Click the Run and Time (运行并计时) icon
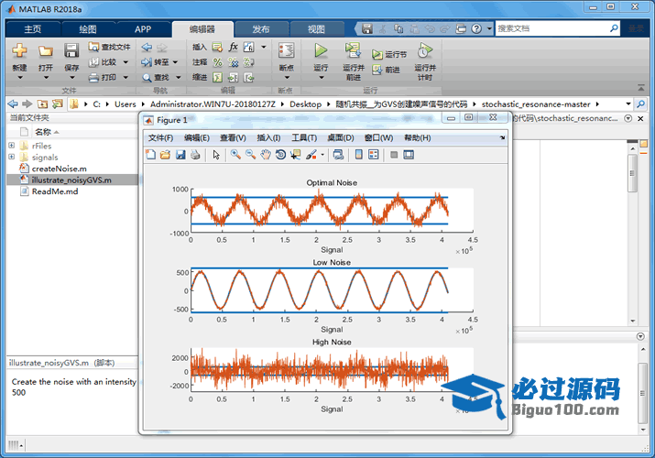Viewport: 655px width, 458px height. (x=425, y=50)
